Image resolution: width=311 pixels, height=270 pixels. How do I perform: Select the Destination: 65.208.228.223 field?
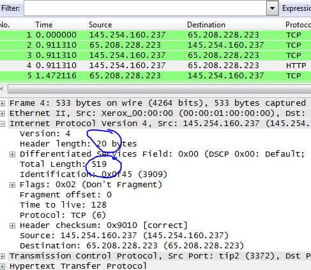[x=132, y=246]
